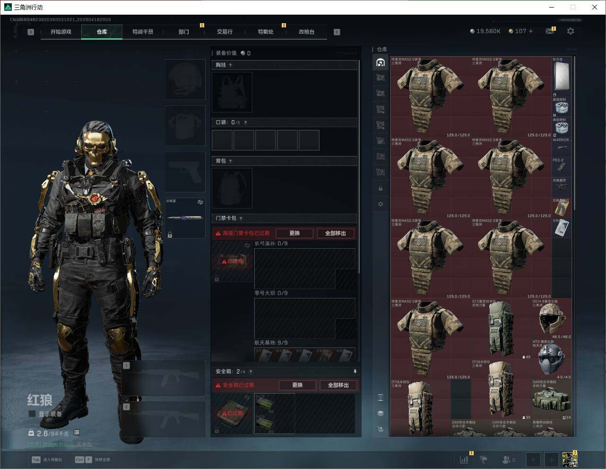This screenshot has height=469, width=606.
Task: Click the stash layers stack icon
Action: (x=381, y=413)
